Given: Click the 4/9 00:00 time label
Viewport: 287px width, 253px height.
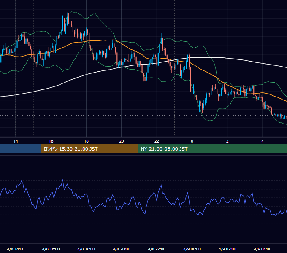Looking at the screenshot, I should tap(192, 249).
